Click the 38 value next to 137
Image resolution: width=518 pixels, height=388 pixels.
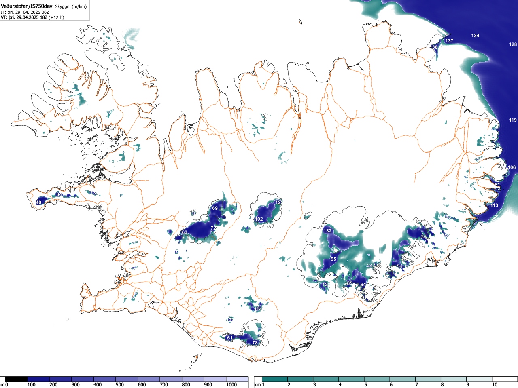pos(435,47)
